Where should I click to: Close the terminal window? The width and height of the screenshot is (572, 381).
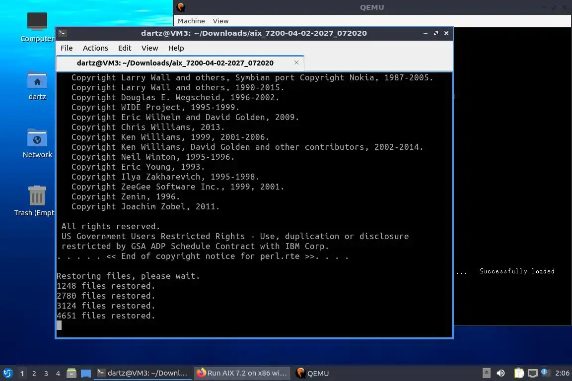click(446, 33)
